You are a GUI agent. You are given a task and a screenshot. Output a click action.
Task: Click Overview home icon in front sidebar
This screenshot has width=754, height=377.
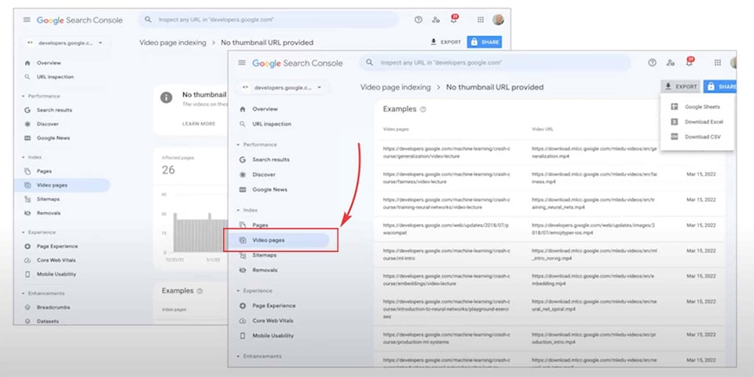click(x=243, y=109)
